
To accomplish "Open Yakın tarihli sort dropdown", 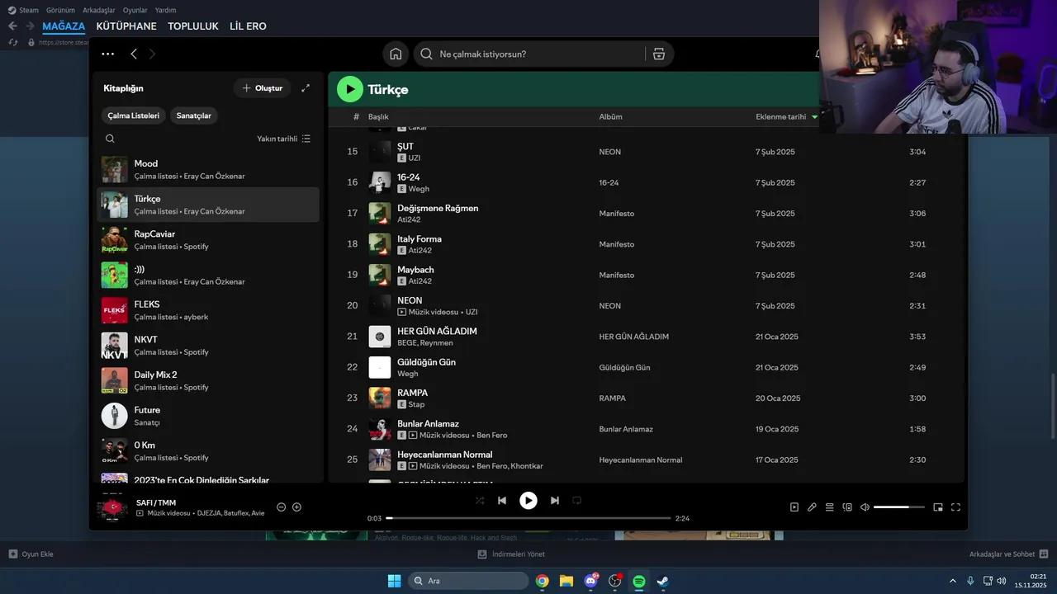I will pyautogui.click(x=283, y=139).
